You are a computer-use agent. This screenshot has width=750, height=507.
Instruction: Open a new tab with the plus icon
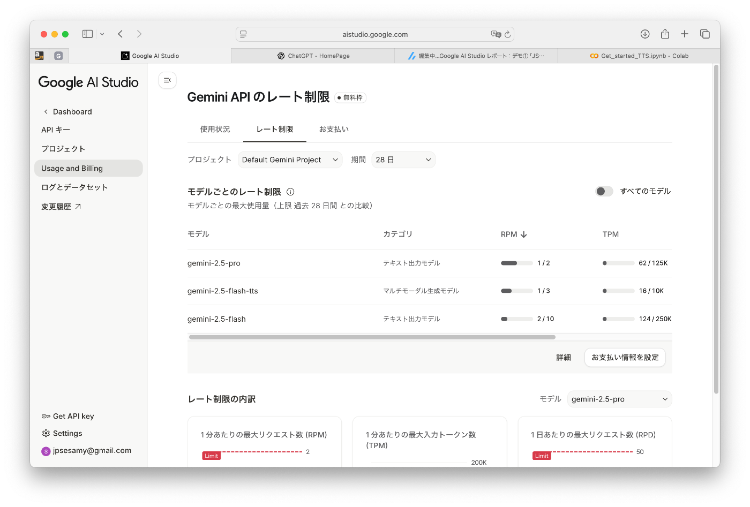685,34
